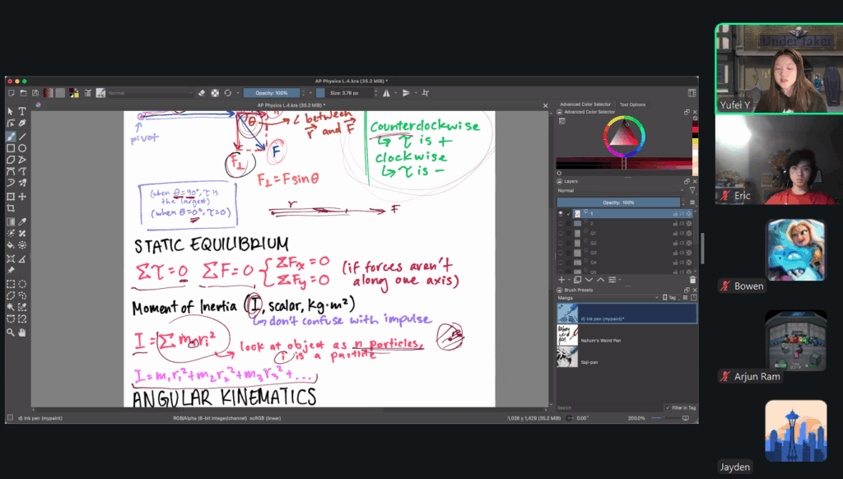Activate the Zoom magnifier tool
The width and height of the screenshot is (843, 479).
point(11,332)
